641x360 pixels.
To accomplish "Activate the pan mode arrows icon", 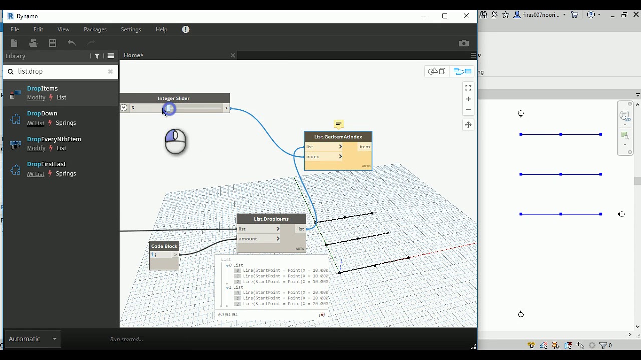I will pyautogui.click(x=468, y=125).
